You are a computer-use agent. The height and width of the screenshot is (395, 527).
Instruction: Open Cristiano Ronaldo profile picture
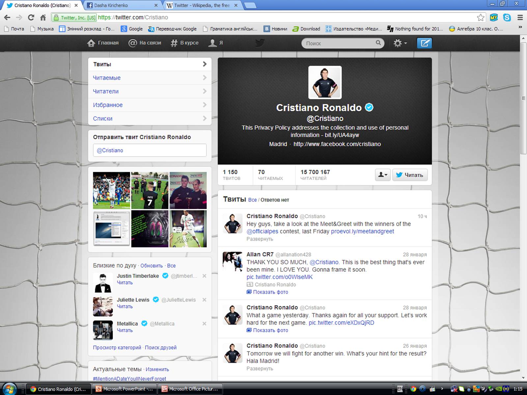click(x=325, y=82)
